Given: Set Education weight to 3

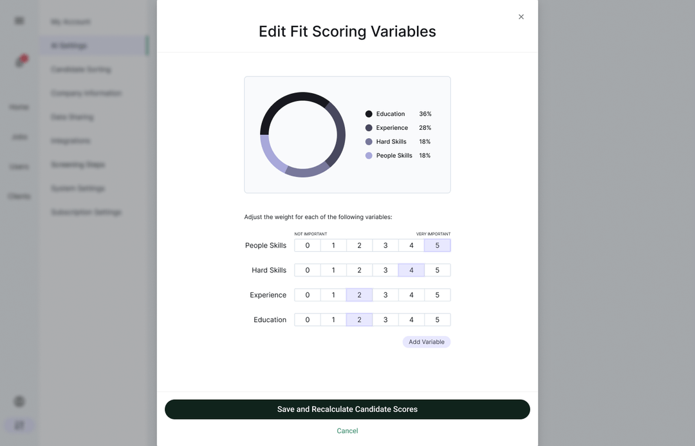Looking at the screenshot, I should pyautogui.click(x=385, y=320).
